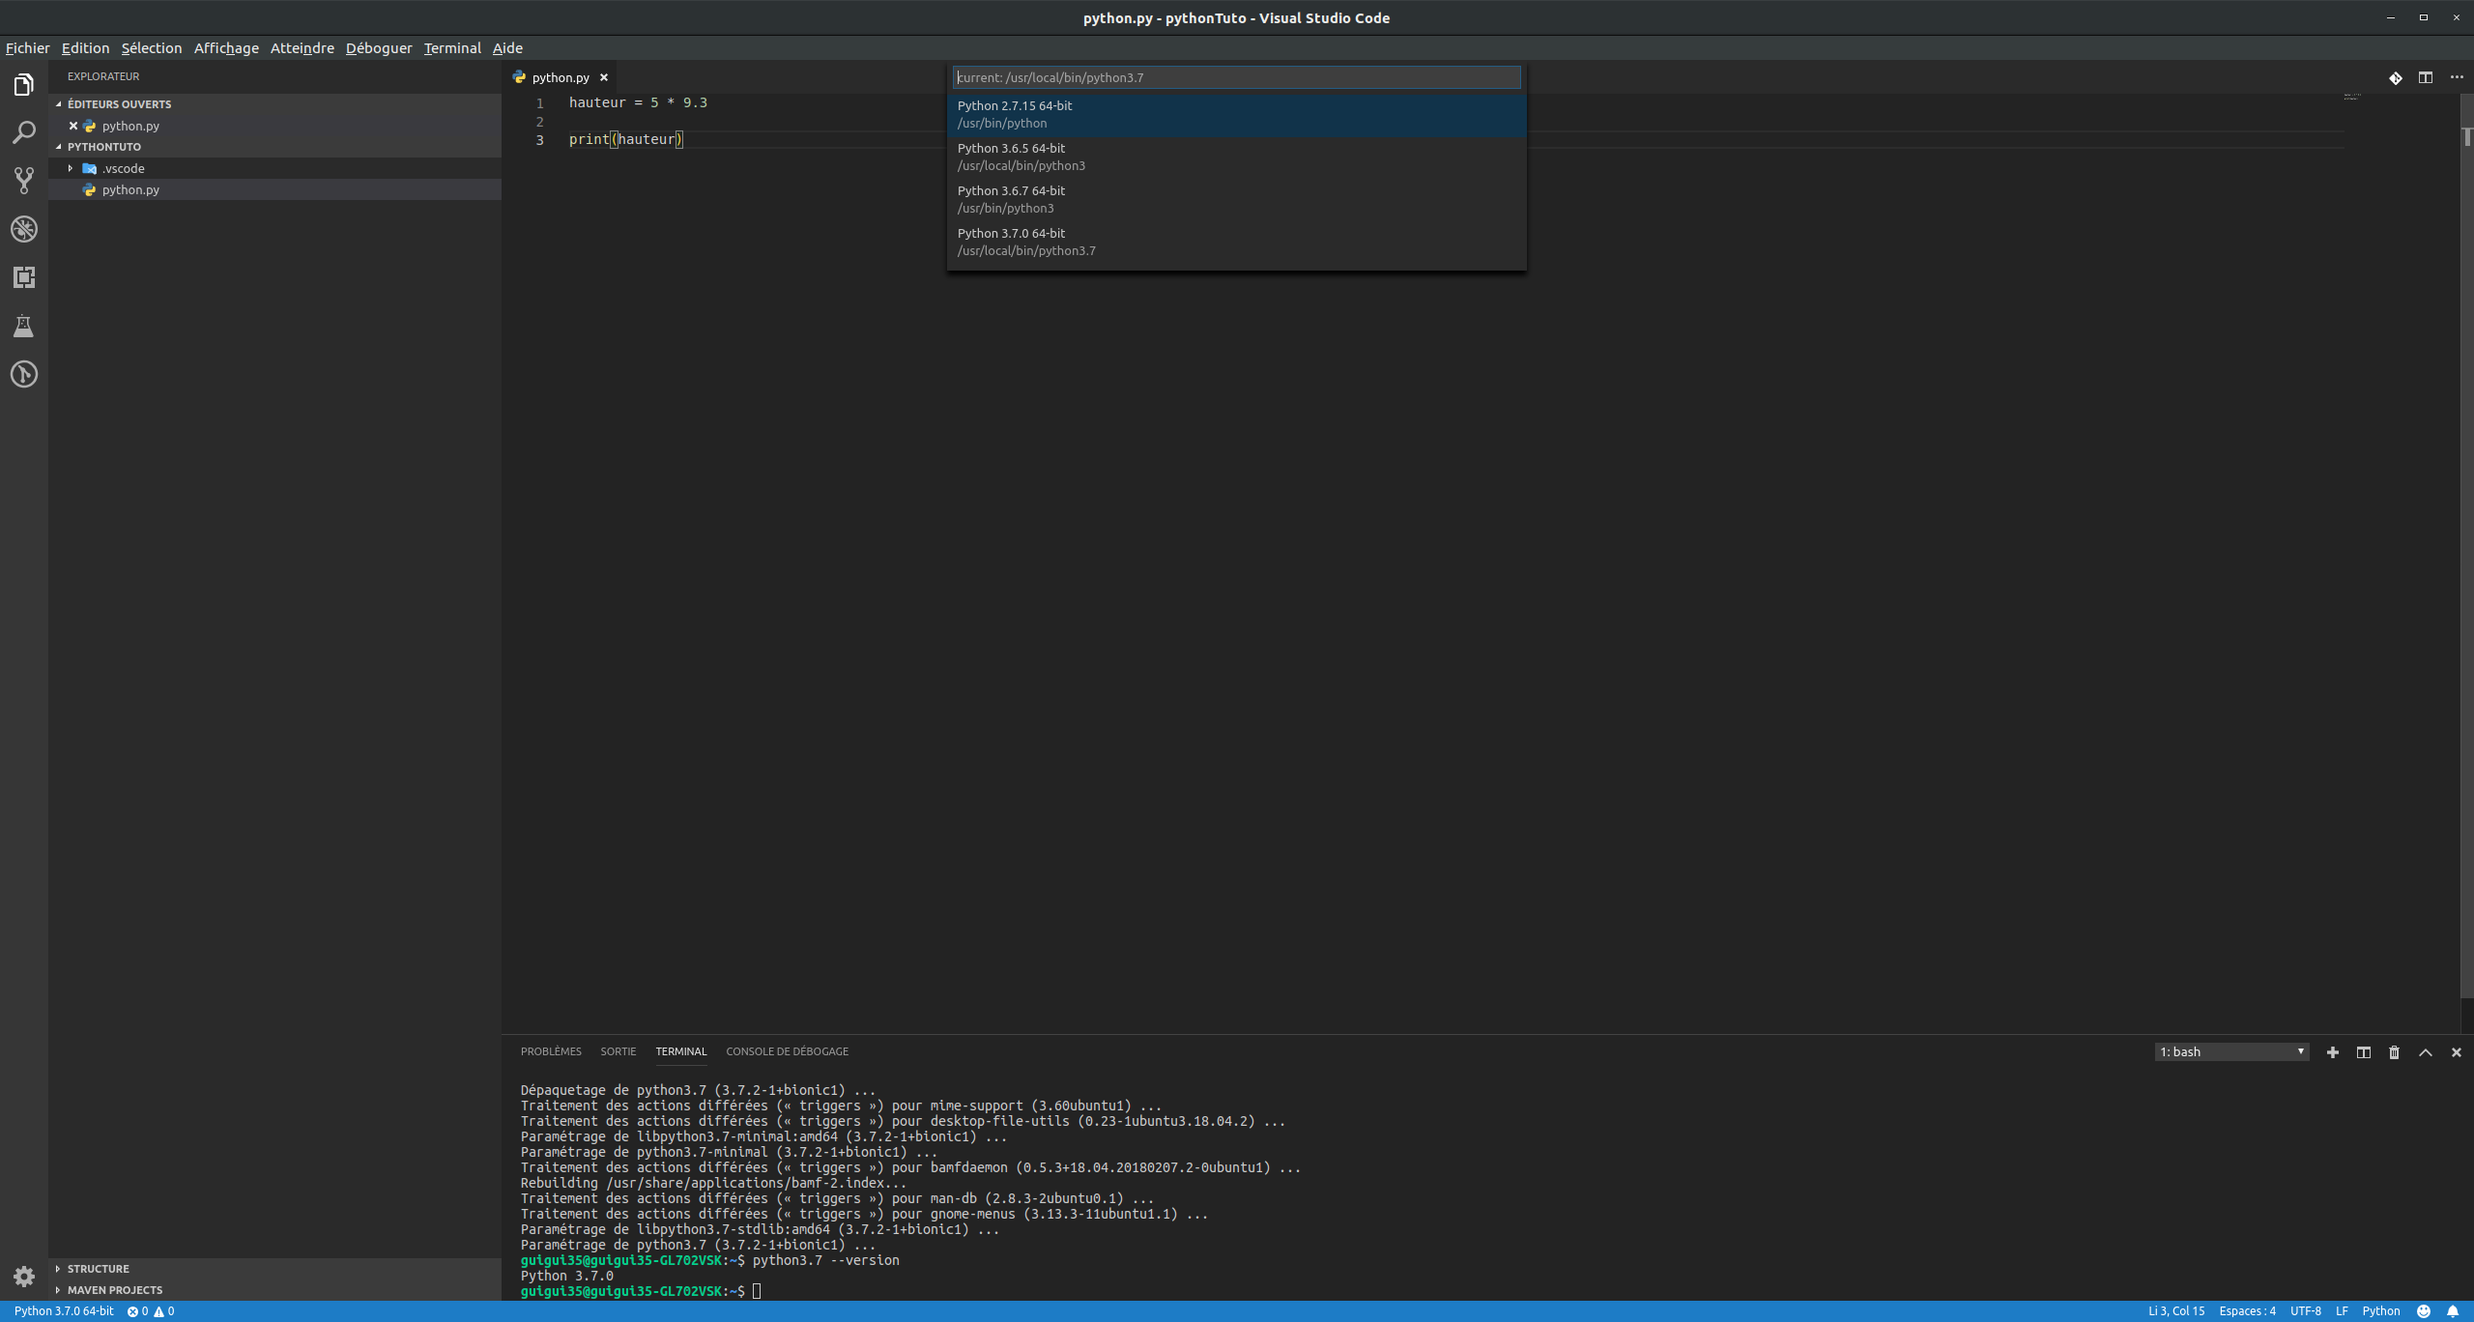Split the editor to the right
2474x1322 pixels.
(x=2426, y=77)
